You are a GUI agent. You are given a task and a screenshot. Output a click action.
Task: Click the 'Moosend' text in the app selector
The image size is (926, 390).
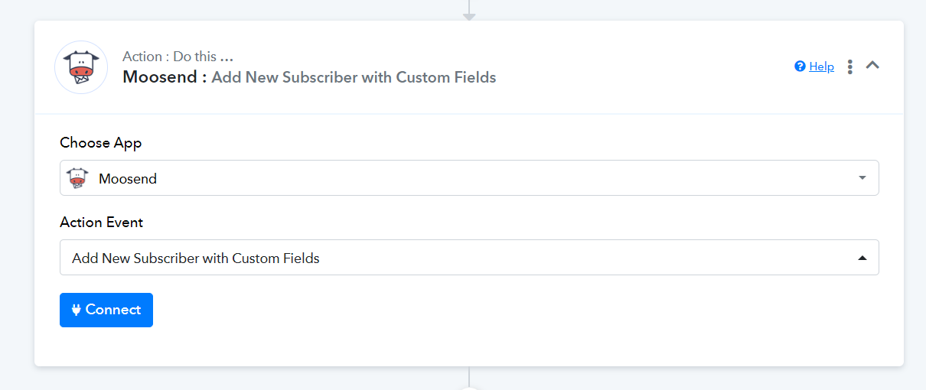point(128,179)
